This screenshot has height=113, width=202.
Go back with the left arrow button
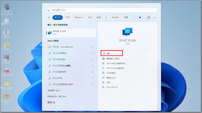pyautogui.click(x=49, y=18)
